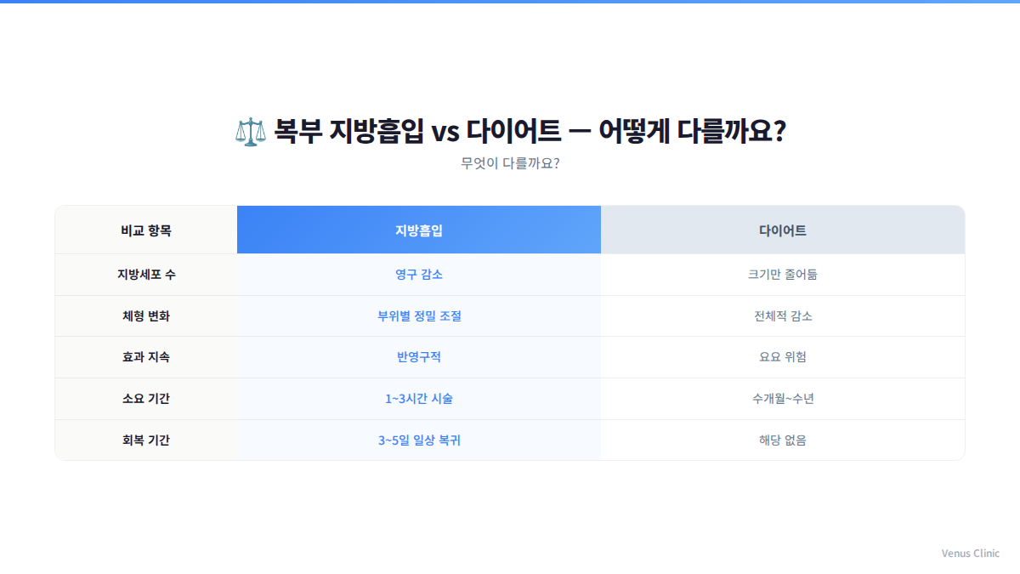Click the subtitle '무엇이 다를까요?'
This screenshot has height=574, width=1020.
click(510, 163)
